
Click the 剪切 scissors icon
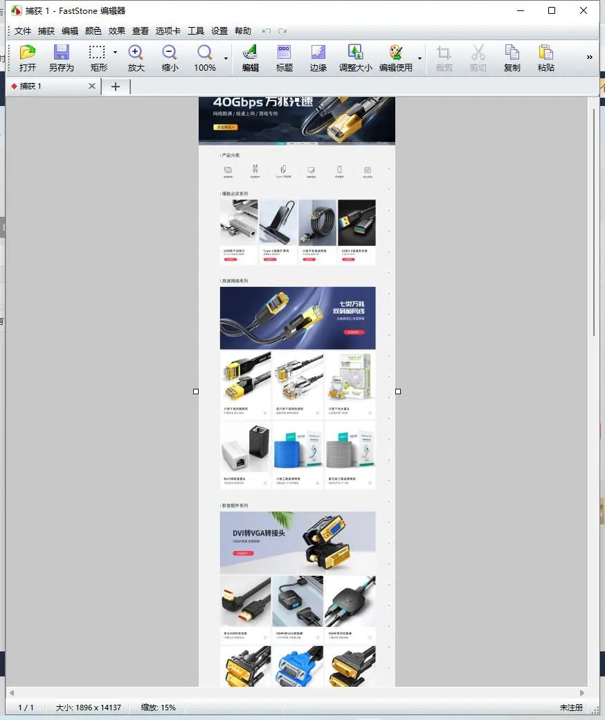[478, 53]
